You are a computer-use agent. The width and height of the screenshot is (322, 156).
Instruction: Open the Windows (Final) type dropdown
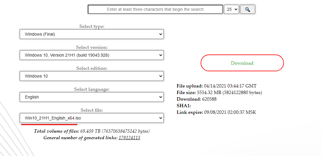tap(92, 34)
